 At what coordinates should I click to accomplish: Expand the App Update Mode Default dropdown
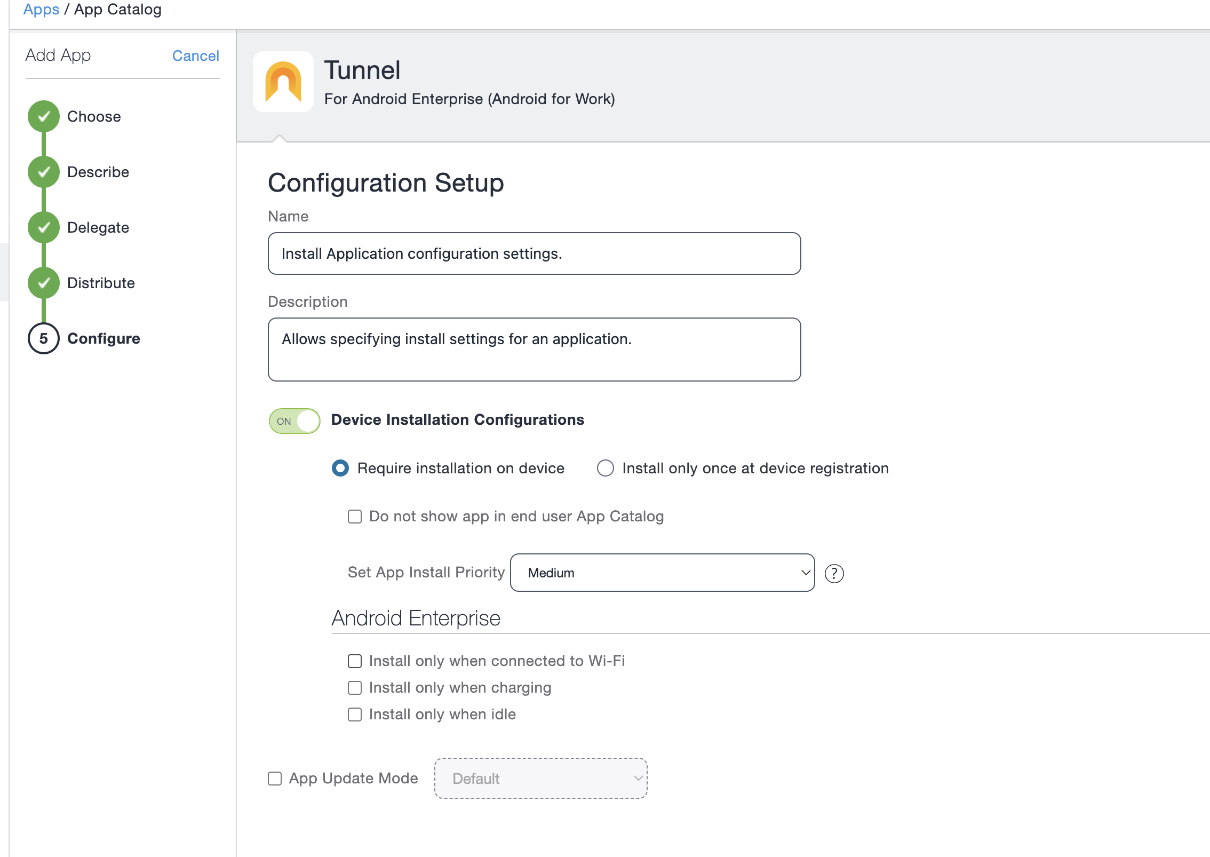coord(540,779)
